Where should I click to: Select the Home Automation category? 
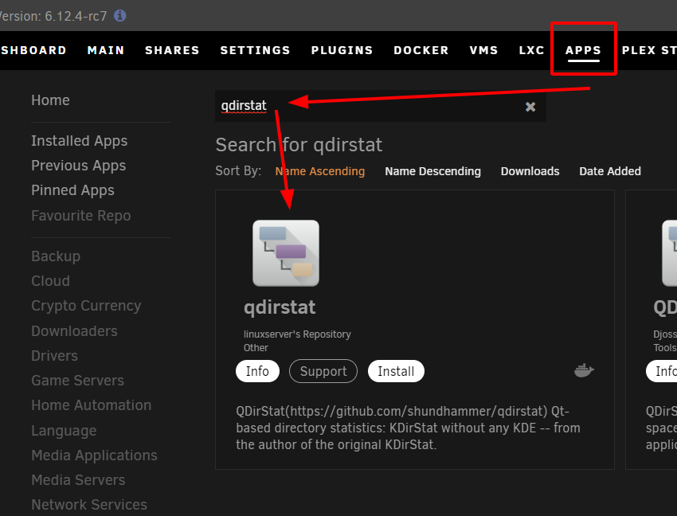[91, 405]
